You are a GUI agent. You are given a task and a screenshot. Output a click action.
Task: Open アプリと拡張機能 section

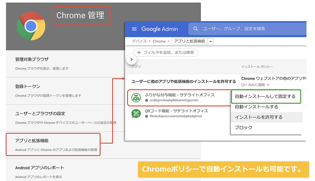[53, 145]
